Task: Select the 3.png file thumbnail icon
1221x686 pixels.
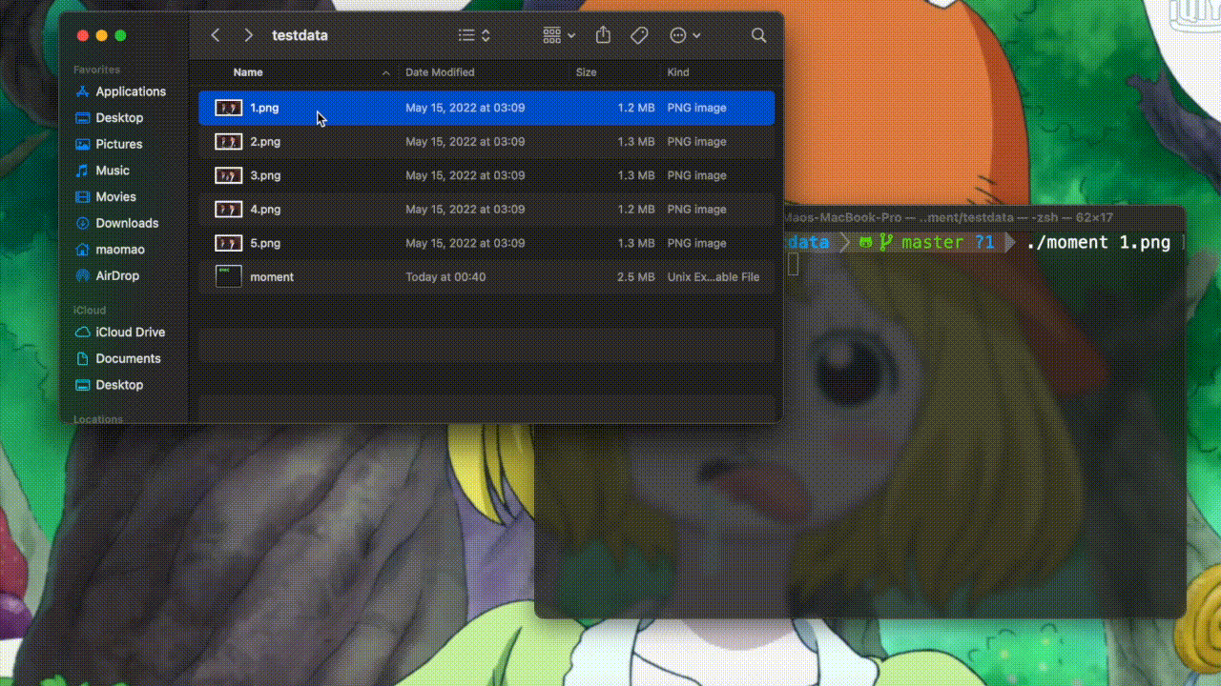Action: (x=229, y=175)
